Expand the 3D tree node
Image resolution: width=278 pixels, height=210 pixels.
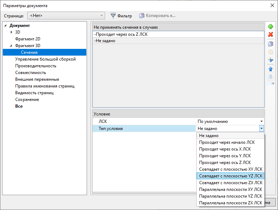[11, 32]
